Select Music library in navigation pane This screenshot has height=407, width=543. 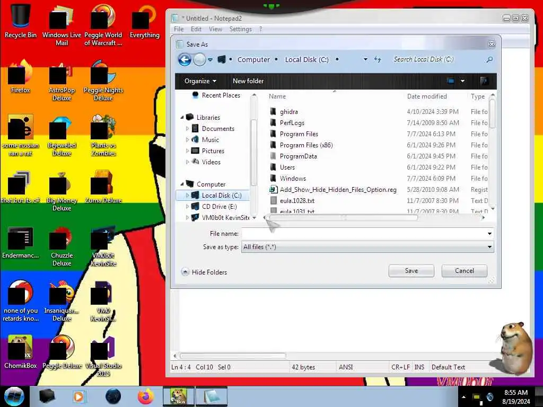tap(210, 140)
